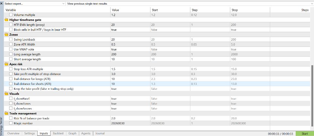Toggle the Short average length checkbox

(11, 59)
